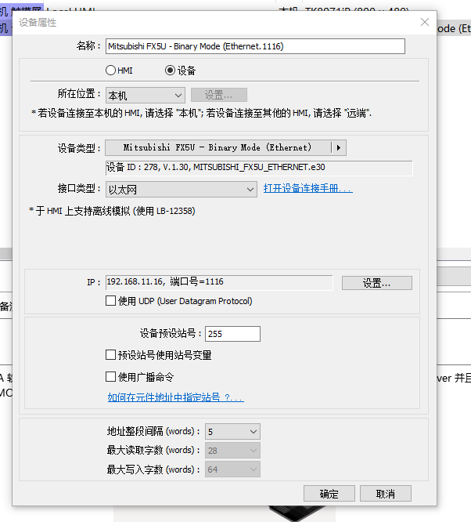The width and height of the screenshot is (471, 522).
Task: Click the 名称 text field
Action: [255, 46]
